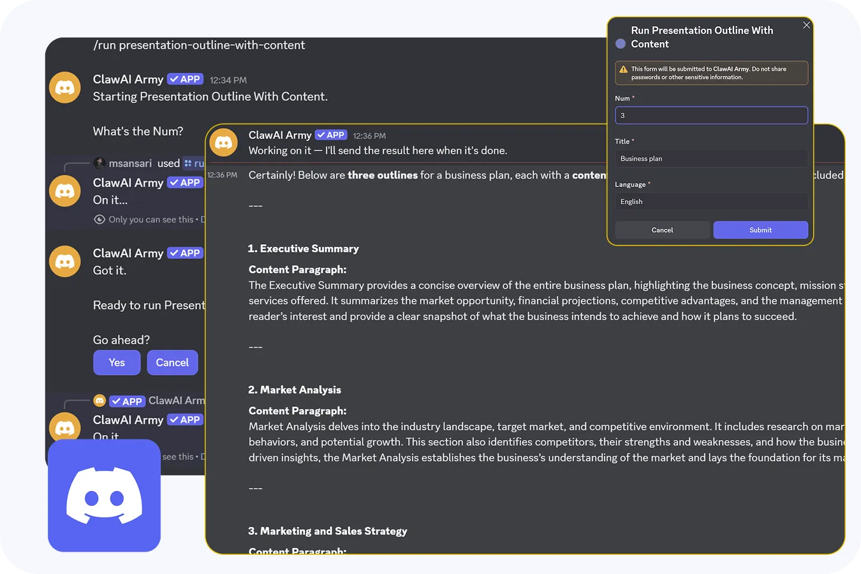Viewport: 861px width, 574px height.
Task: Click the 12:36 PM timestamp beside ClawAI Army
Action: (369, 136)
